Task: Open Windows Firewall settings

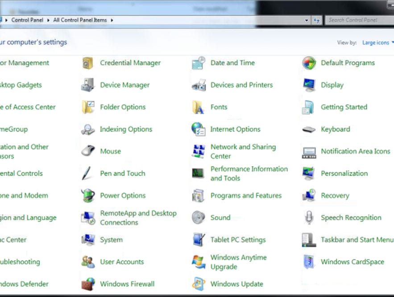Action: (127, 284)
